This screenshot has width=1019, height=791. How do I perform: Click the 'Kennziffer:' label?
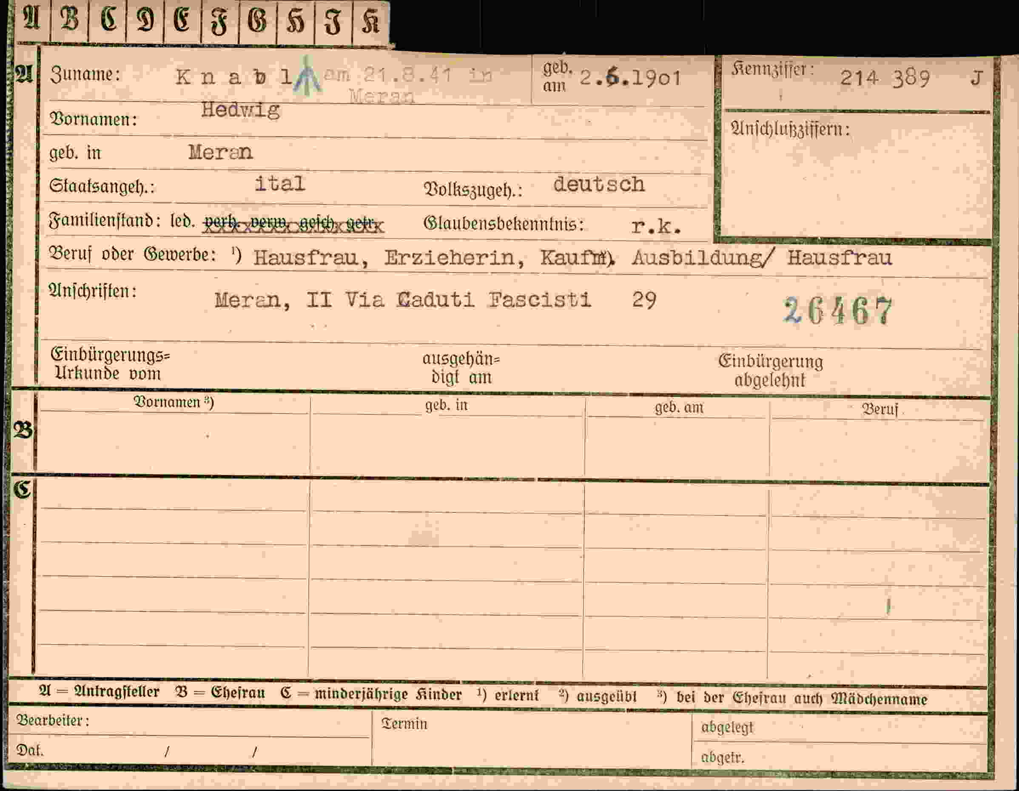coord(772,69)
